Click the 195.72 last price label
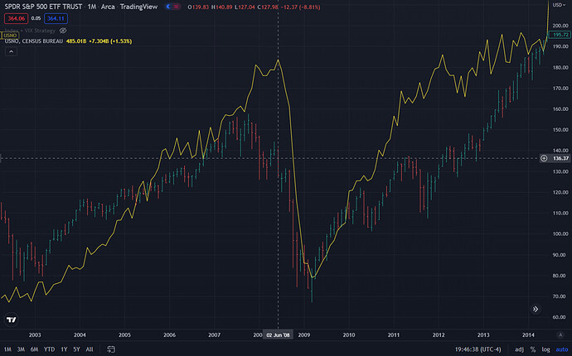This screenshot has width=572, height=356. pos(560,35)
